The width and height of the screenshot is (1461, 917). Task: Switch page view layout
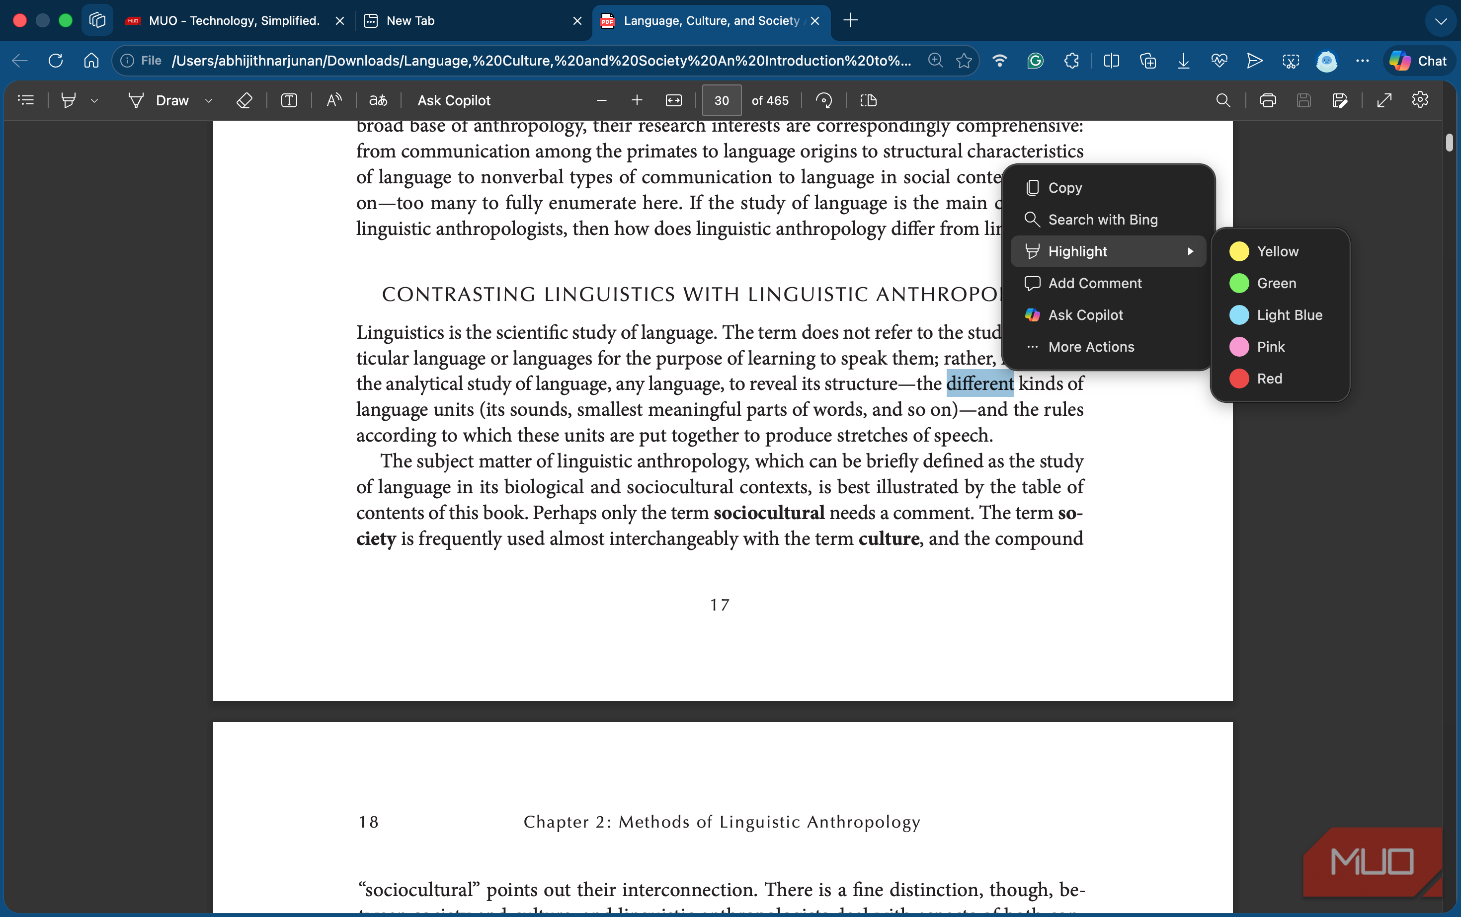(868, 100)
